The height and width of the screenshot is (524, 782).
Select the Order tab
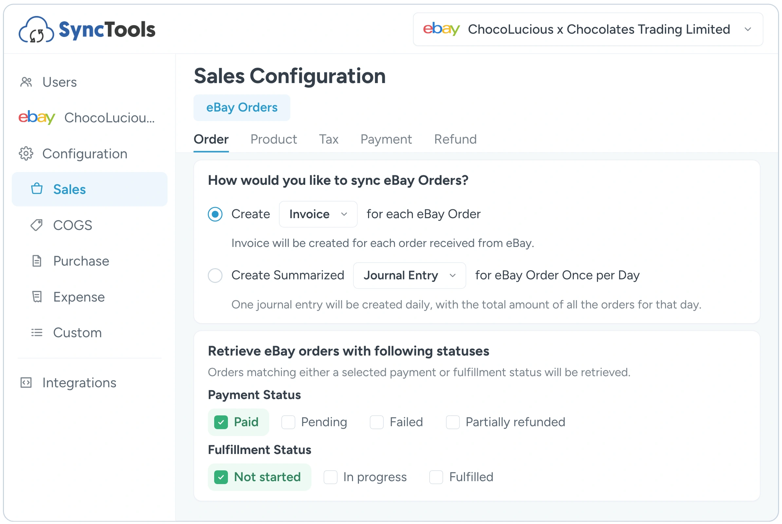(x=211, y=139)
